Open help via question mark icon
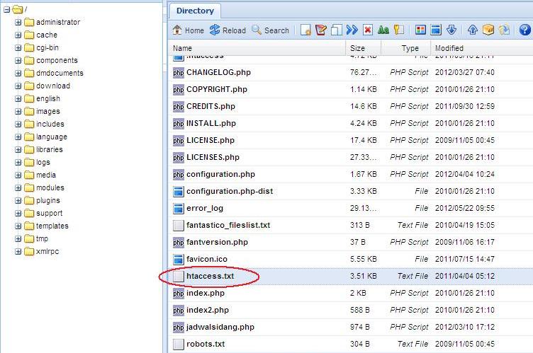The height and width of the screenshot is (353, 533). coord(525,30)
